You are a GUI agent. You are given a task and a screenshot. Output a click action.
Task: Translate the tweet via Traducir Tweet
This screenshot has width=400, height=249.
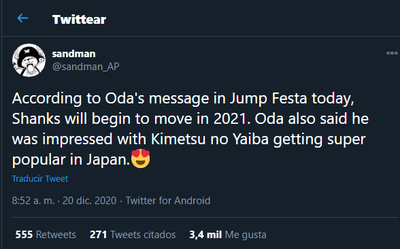(40, 178)
